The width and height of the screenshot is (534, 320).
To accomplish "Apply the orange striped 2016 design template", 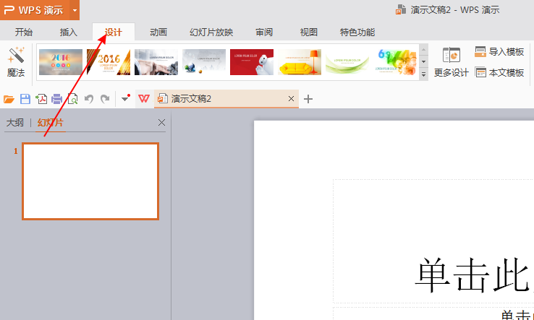I will pyautogui.click(x=109, y=62).
